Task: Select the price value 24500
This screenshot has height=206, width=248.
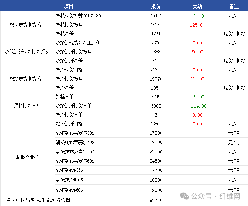Action: tap(156, 161)
